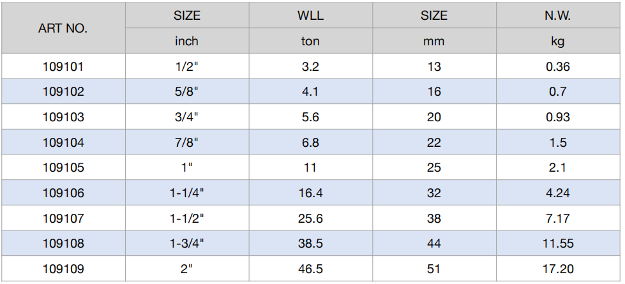Select the 1/2" size cell
This screenshot has height=284, width=625.
[x=187, y=66]
